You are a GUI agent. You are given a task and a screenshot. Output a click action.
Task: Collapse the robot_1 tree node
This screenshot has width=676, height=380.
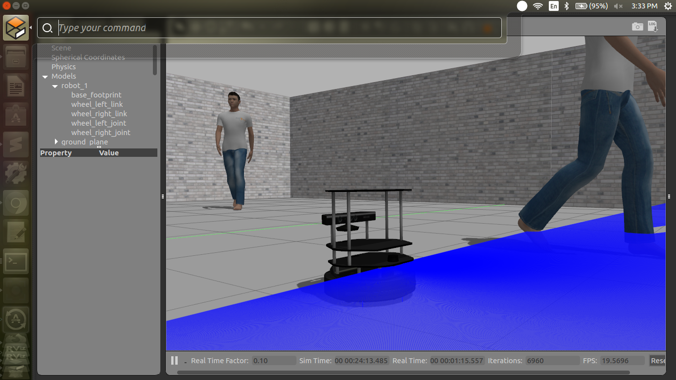tap(55, 86)
